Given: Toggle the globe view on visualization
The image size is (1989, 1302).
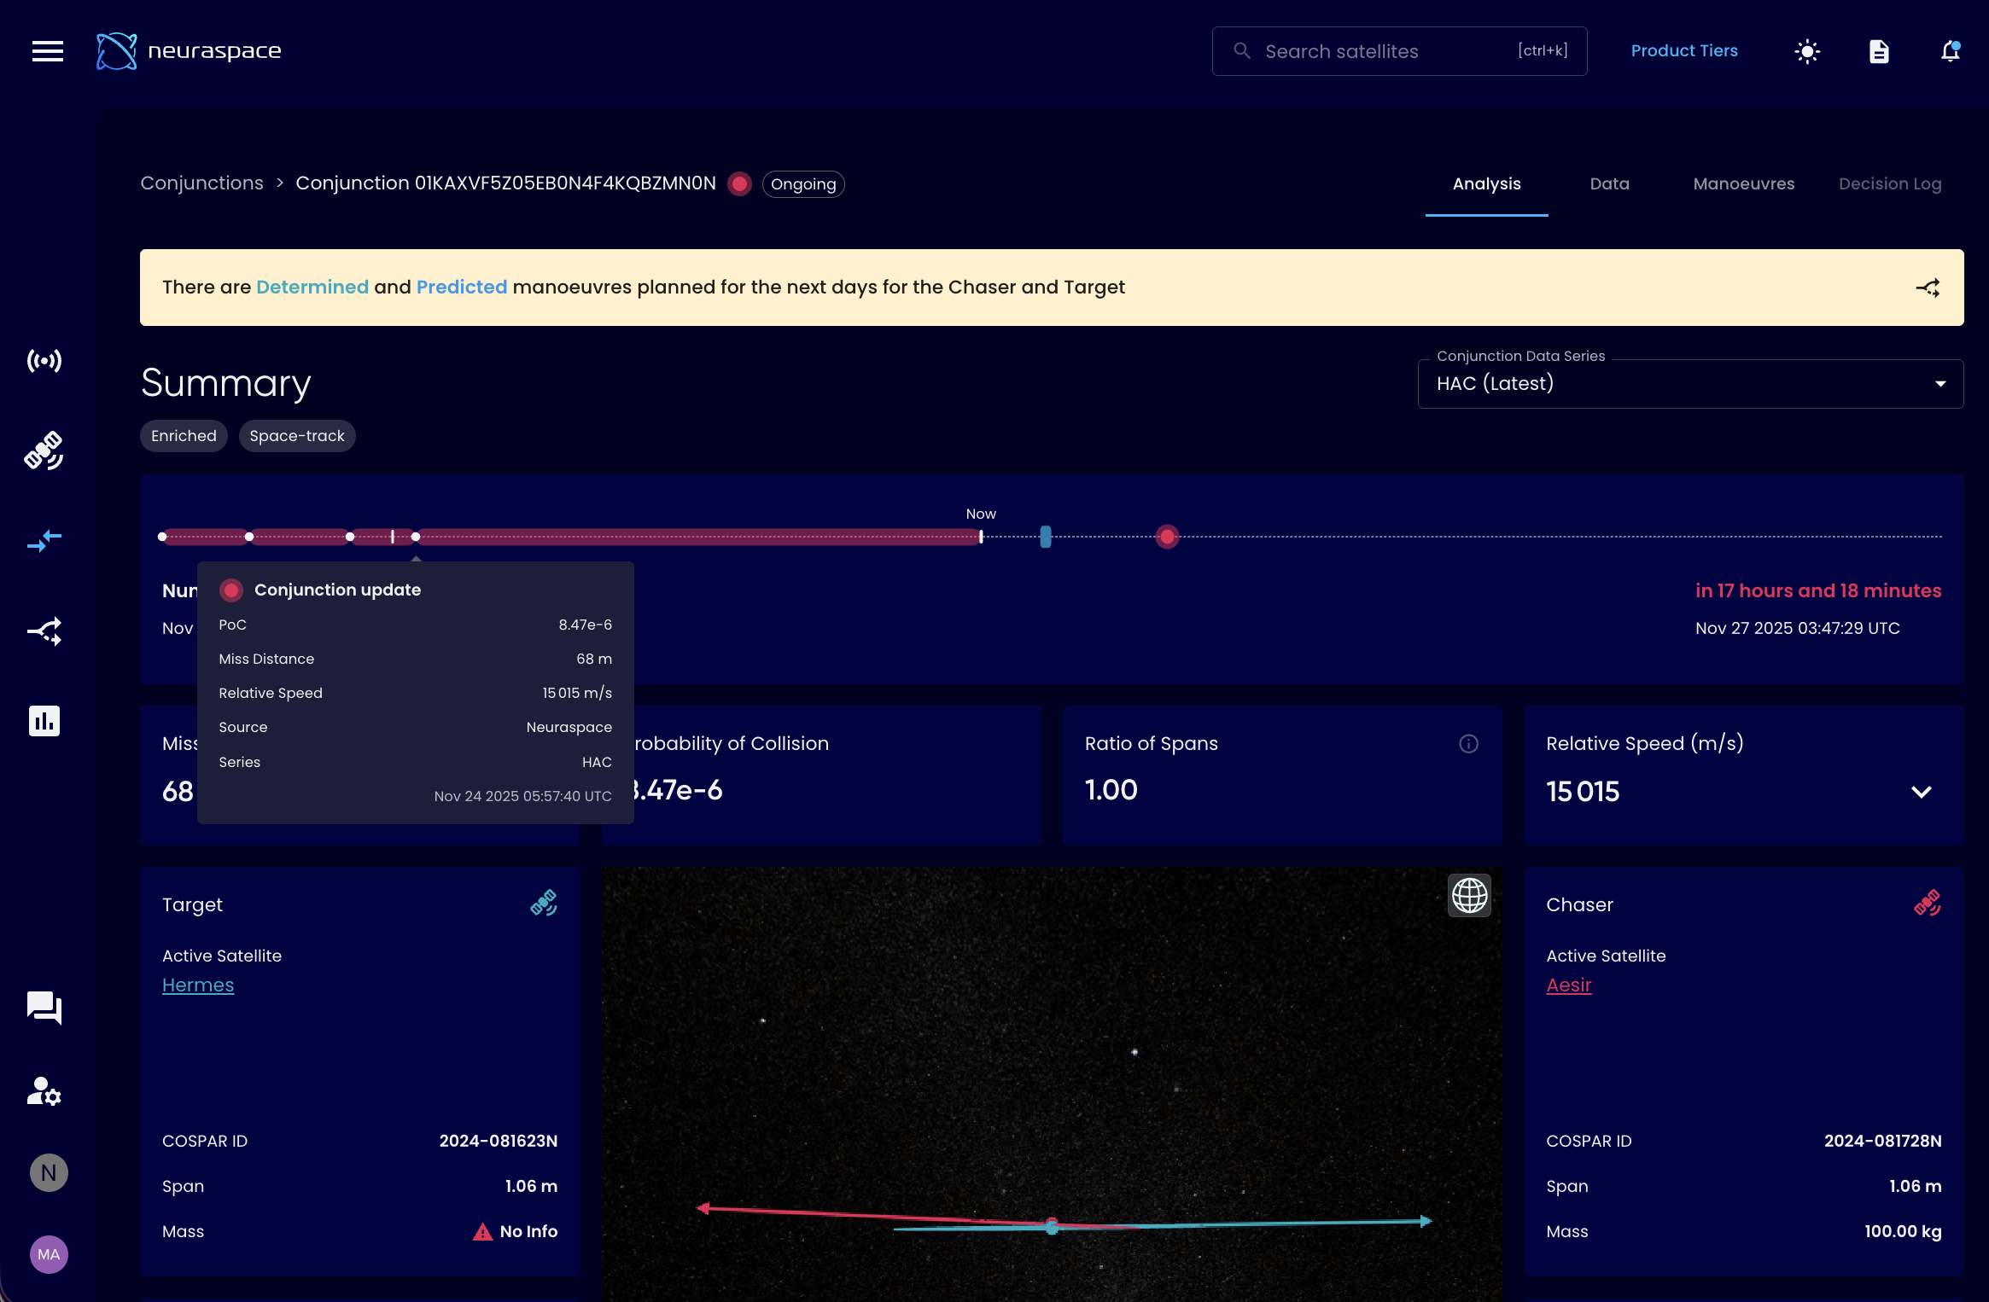Looking at the screenshot, I should coord(1469,895).
